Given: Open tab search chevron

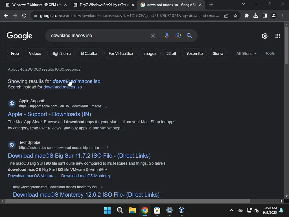Looking at the screenshot, I should click(x=244, y=4).
